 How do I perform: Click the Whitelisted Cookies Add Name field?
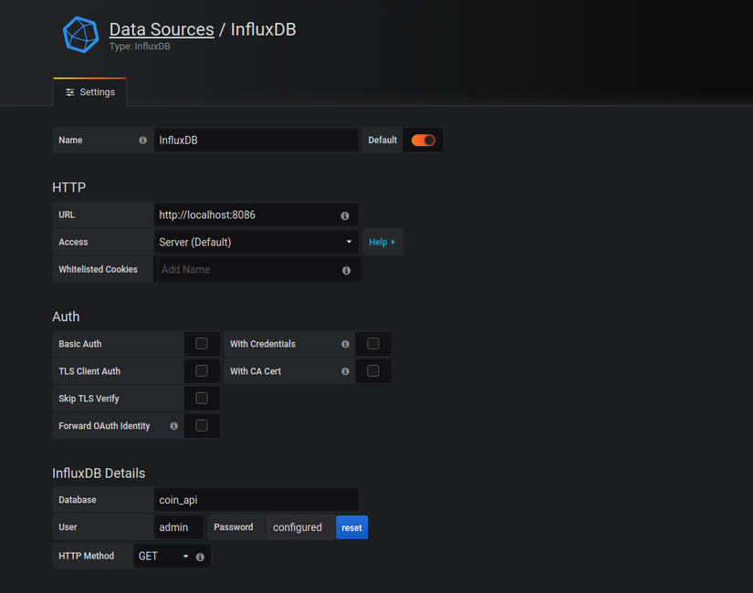pos(246,270)
